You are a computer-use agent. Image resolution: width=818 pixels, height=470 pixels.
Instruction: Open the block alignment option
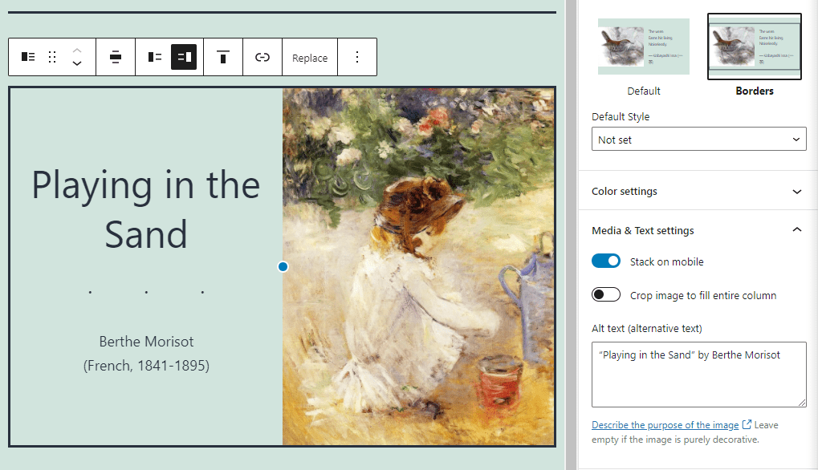click(x=116, y=57)
